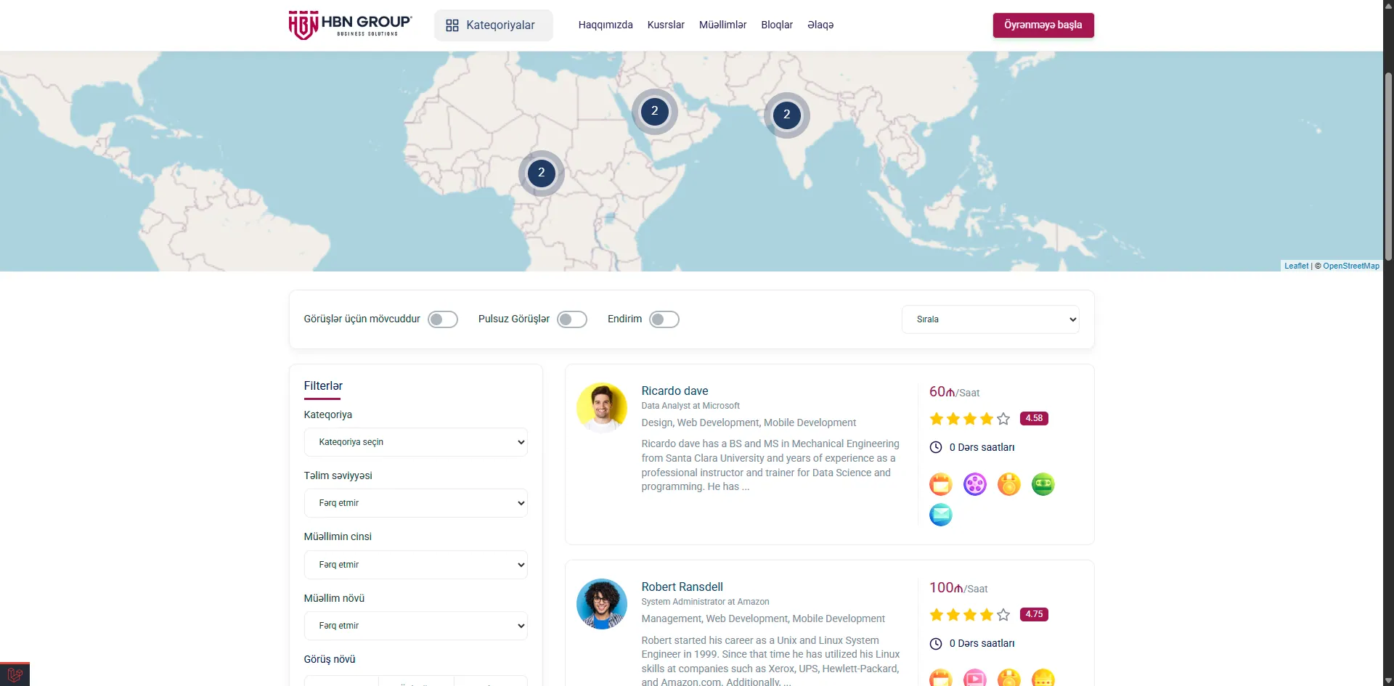This screenshot has width=1394, height=686.
Task: Open the Müəllimin cinsi dropdown
Action: 415,565
